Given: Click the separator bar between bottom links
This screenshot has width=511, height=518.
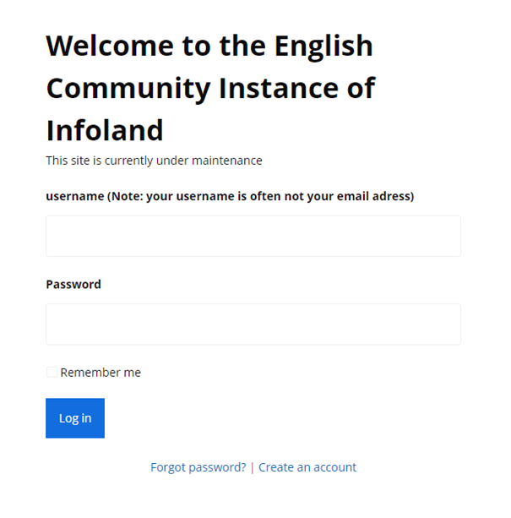Looking at the screenshot, I should (x=253, y=467).
